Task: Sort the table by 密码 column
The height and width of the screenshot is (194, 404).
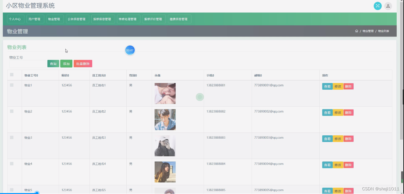Action: pos(69,75)
